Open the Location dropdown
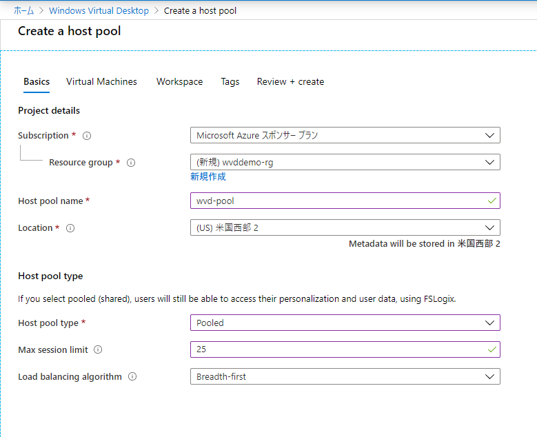 pyautogui.click(x=345, y=228)
